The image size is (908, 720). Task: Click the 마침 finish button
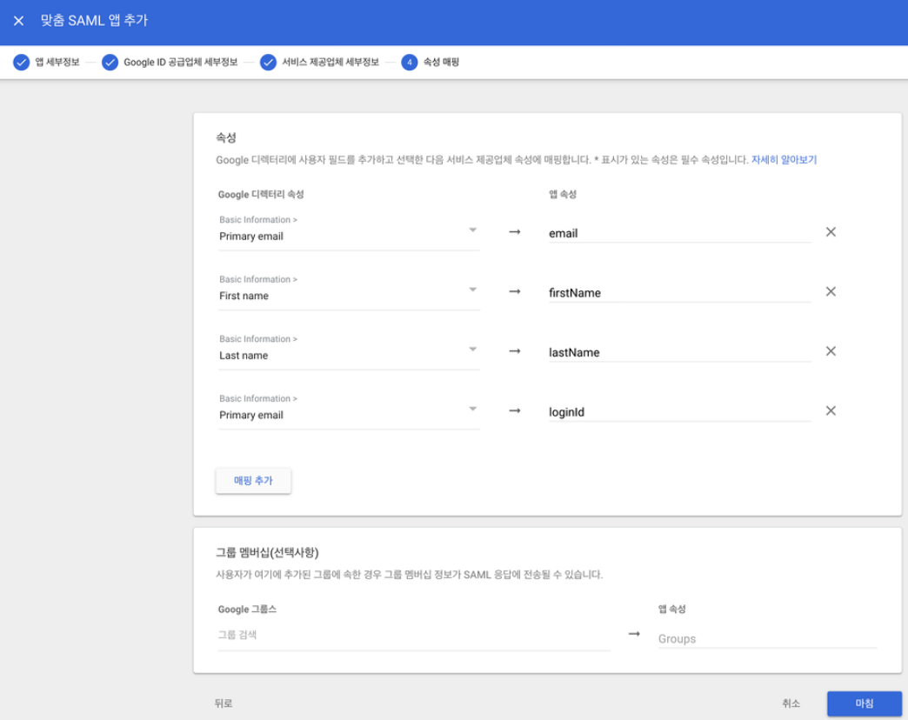coord(863,703)
